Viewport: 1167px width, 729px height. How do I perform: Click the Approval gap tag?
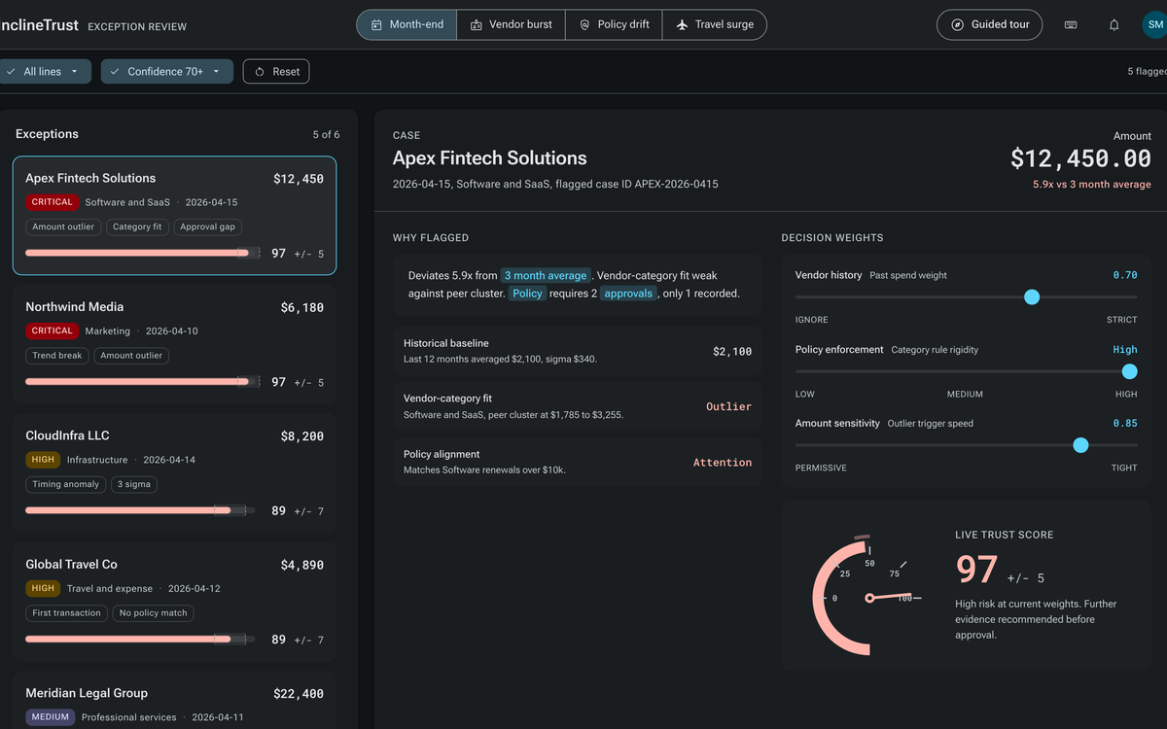[208, 226]
